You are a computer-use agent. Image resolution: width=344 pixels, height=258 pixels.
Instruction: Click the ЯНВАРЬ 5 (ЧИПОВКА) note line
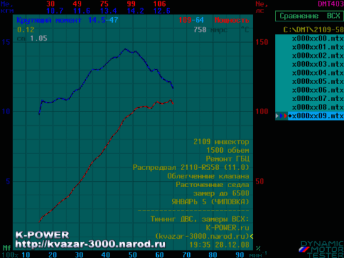tap(211, 202)
